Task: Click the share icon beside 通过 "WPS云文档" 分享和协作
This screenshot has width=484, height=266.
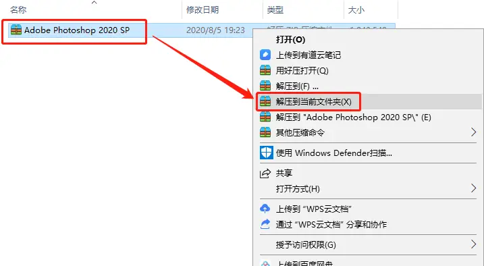Action: tap(265, 224)
